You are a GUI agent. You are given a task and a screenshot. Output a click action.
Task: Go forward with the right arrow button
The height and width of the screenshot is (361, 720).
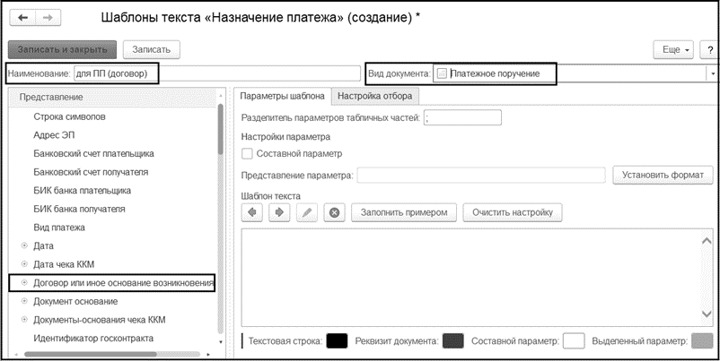(x=48, y=18)
